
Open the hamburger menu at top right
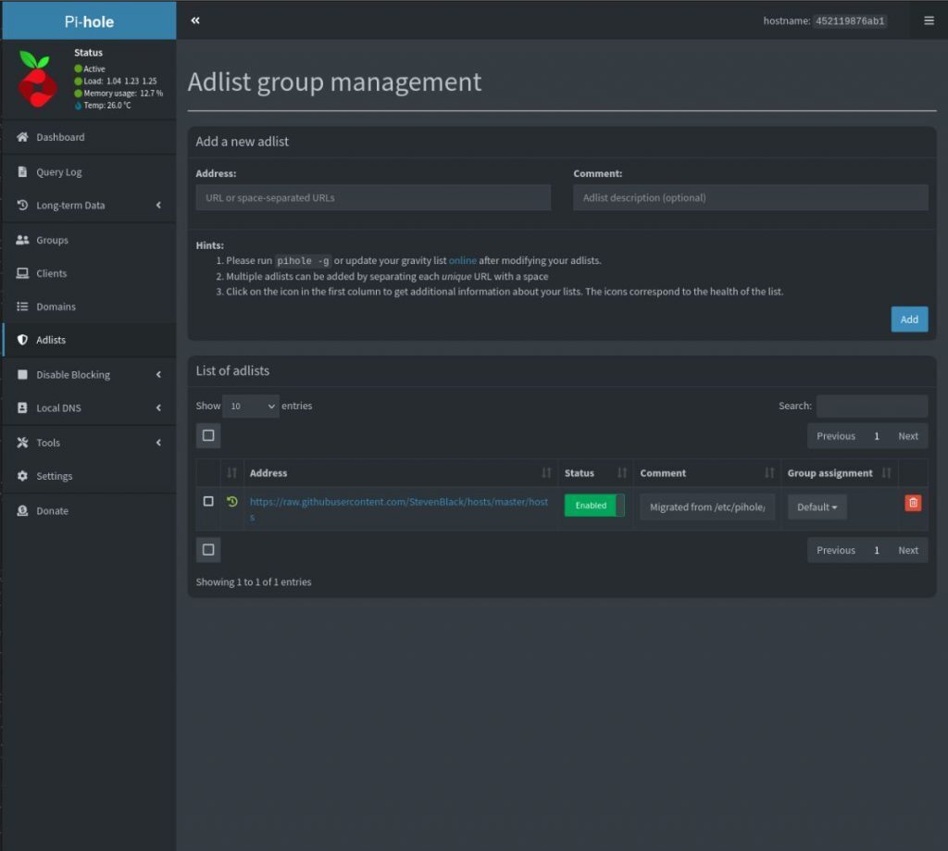pos(930,19)
